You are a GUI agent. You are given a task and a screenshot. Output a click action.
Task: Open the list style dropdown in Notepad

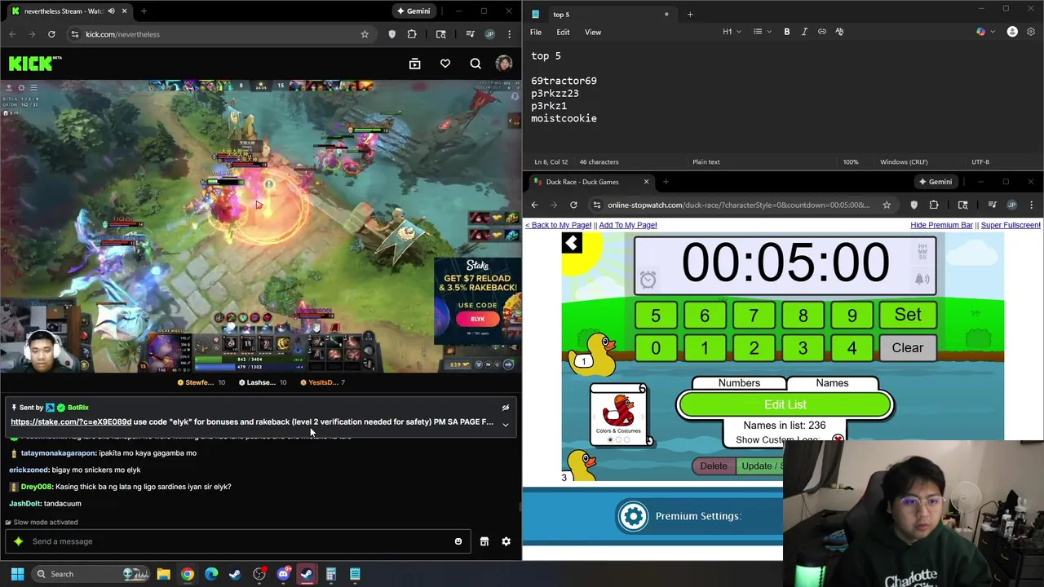point(762,32)
